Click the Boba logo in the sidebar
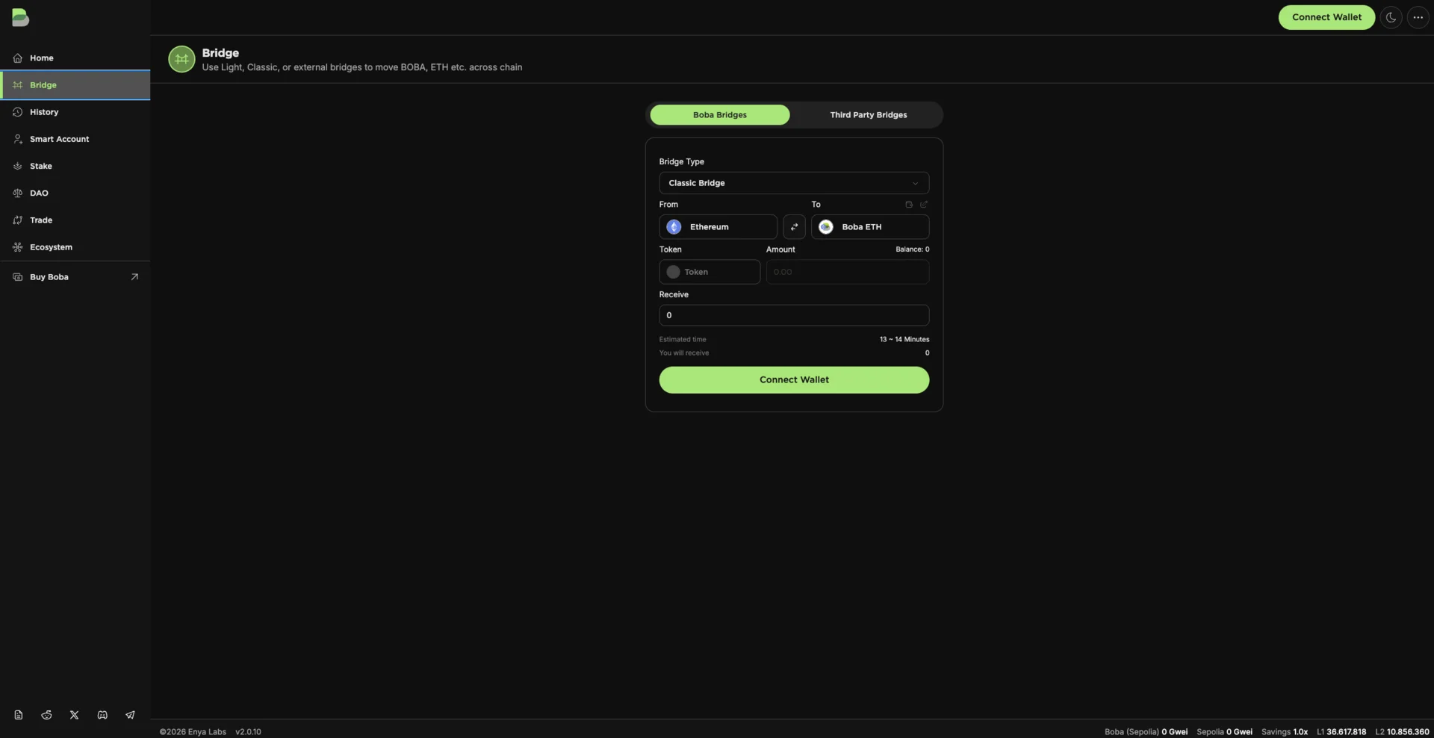The width and height of the screenshot is (1434, 738). pos(20,17)
